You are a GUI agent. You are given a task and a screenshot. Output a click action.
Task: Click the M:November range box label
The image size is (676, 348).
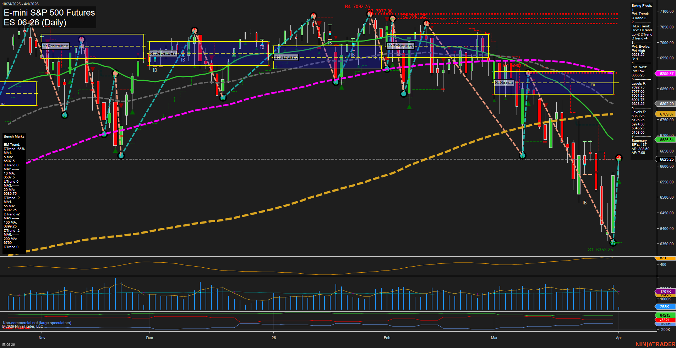click(x=55, y=45)
